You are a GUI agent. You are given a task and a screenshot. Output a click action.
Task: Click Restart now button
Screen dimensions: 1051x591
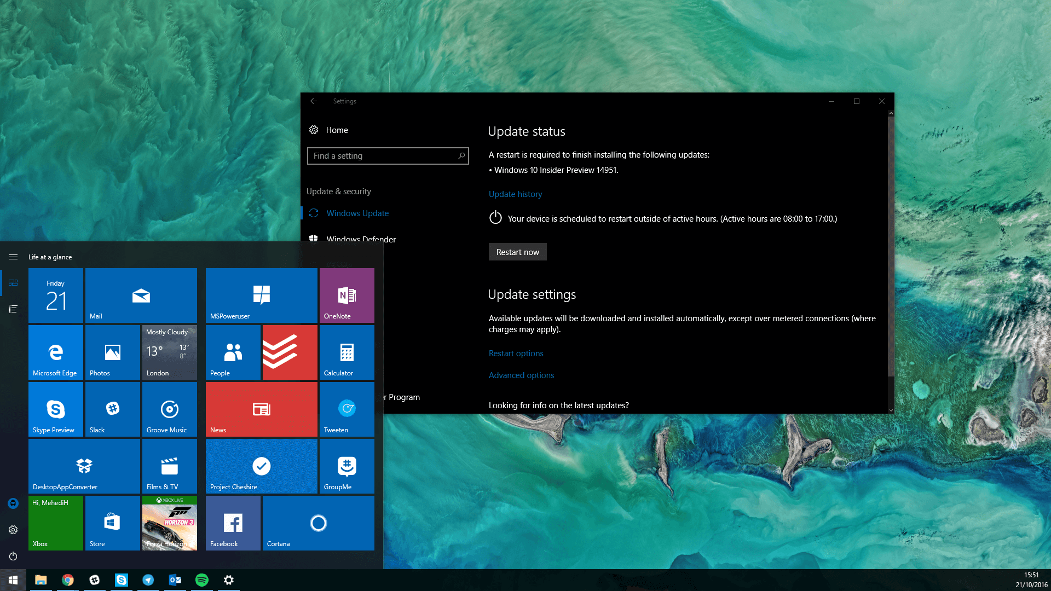(517, 252)
